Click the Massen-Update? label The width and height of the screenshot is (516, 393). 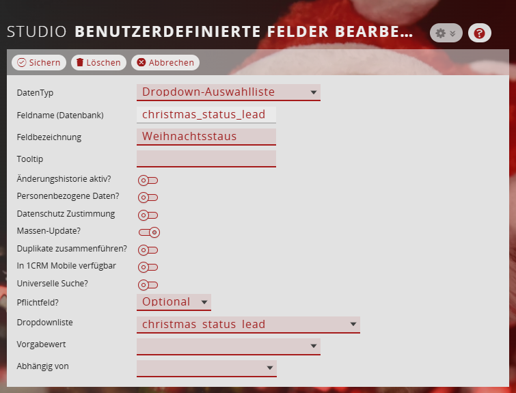click(x=49, y=231)
